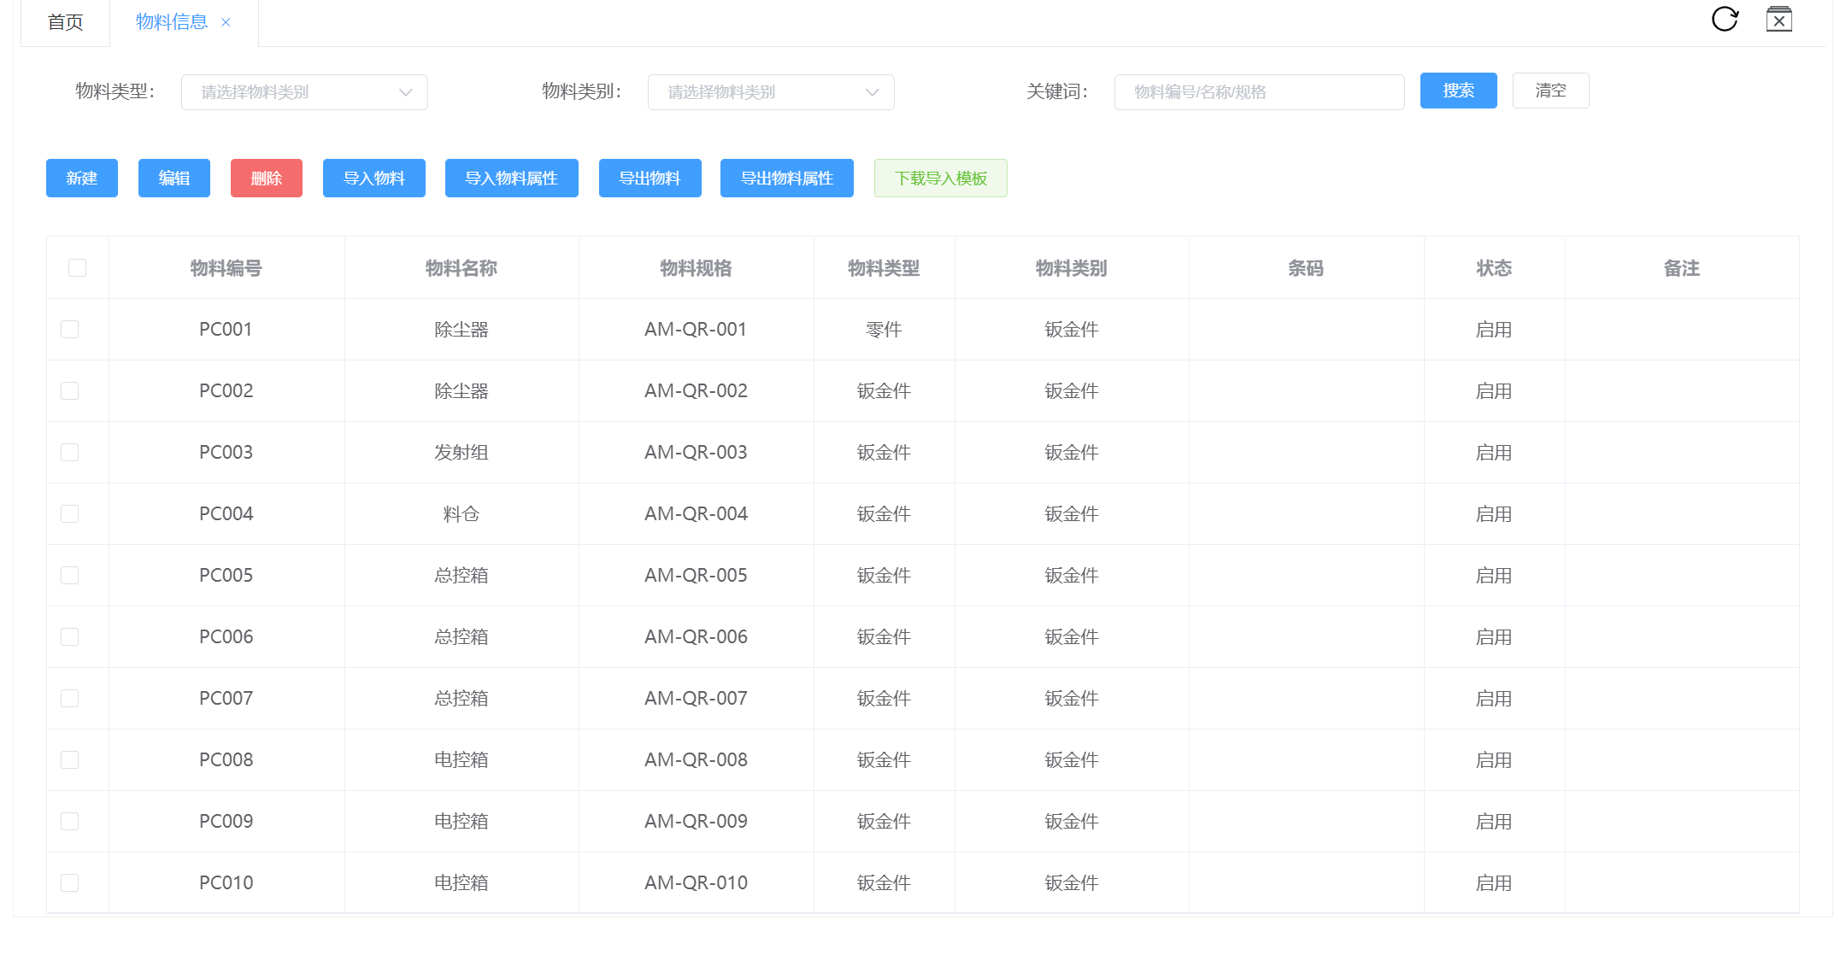
Task: Click the close-all-tabs icon at top right
Action: pyautogui.click(x=1778, y=19)
